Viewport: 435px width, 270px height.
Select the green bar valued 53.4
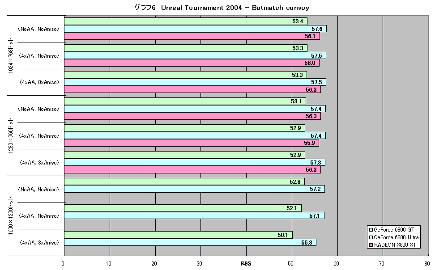pos(186,21)
